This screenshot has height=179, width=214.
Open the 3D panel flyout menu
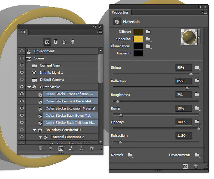[x=100, y=32]
